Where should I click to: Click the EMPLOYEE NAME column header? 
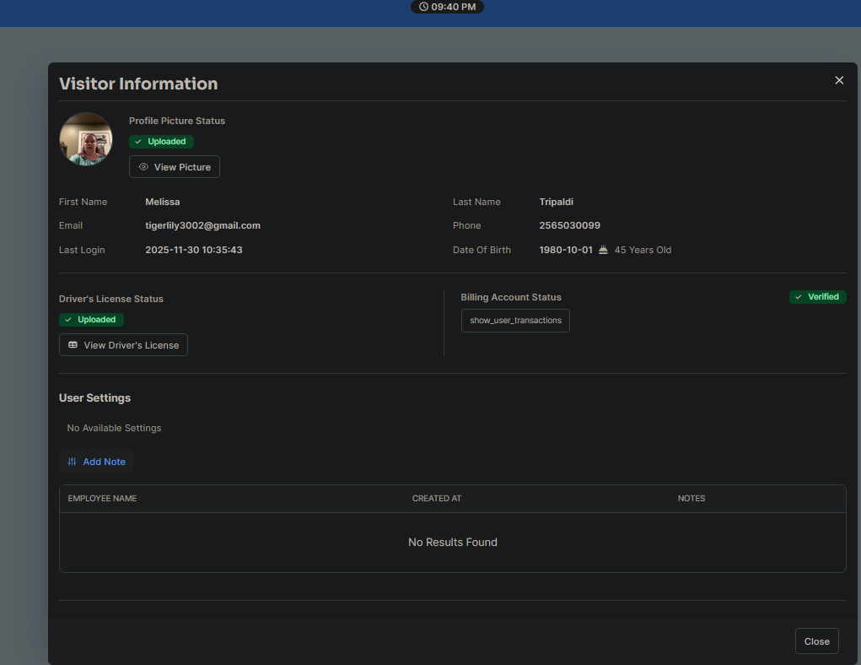tap(102, 499)
